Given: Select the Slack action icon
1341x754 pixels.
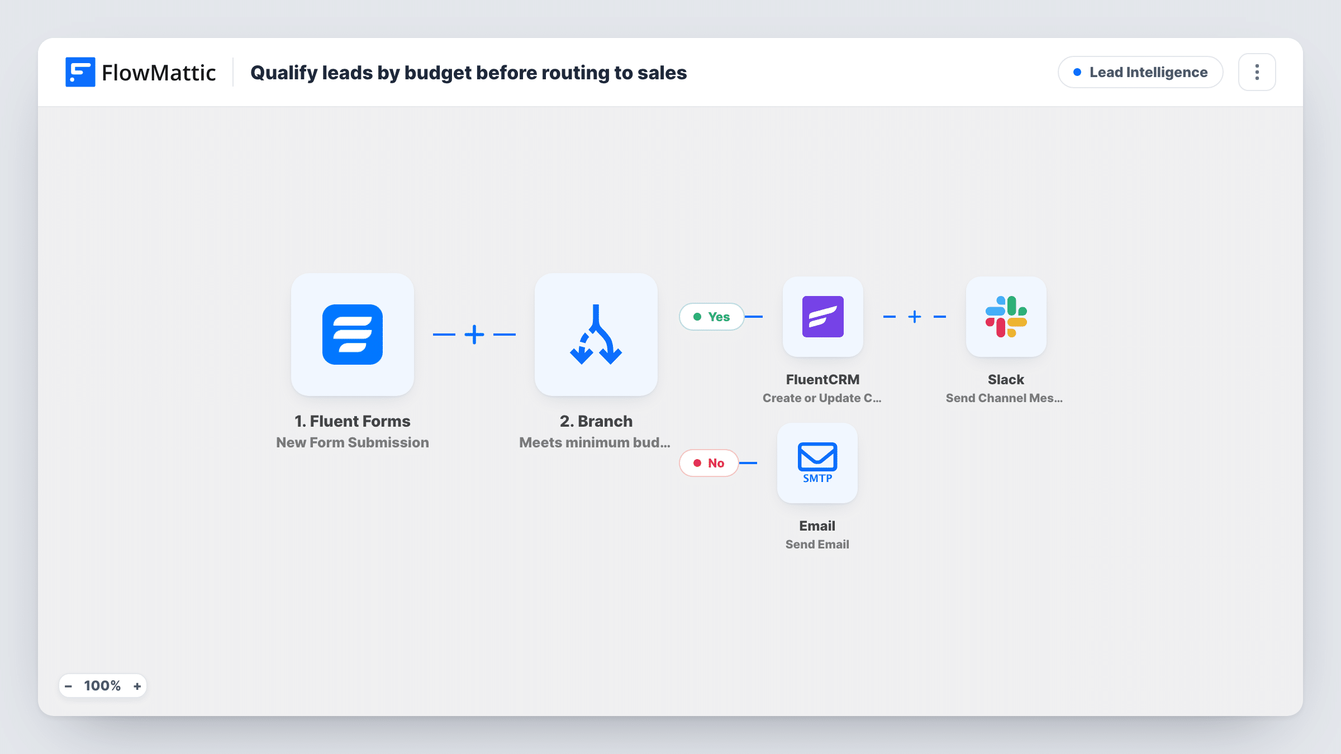Looking at the screenshot, I should [1006, 317].
